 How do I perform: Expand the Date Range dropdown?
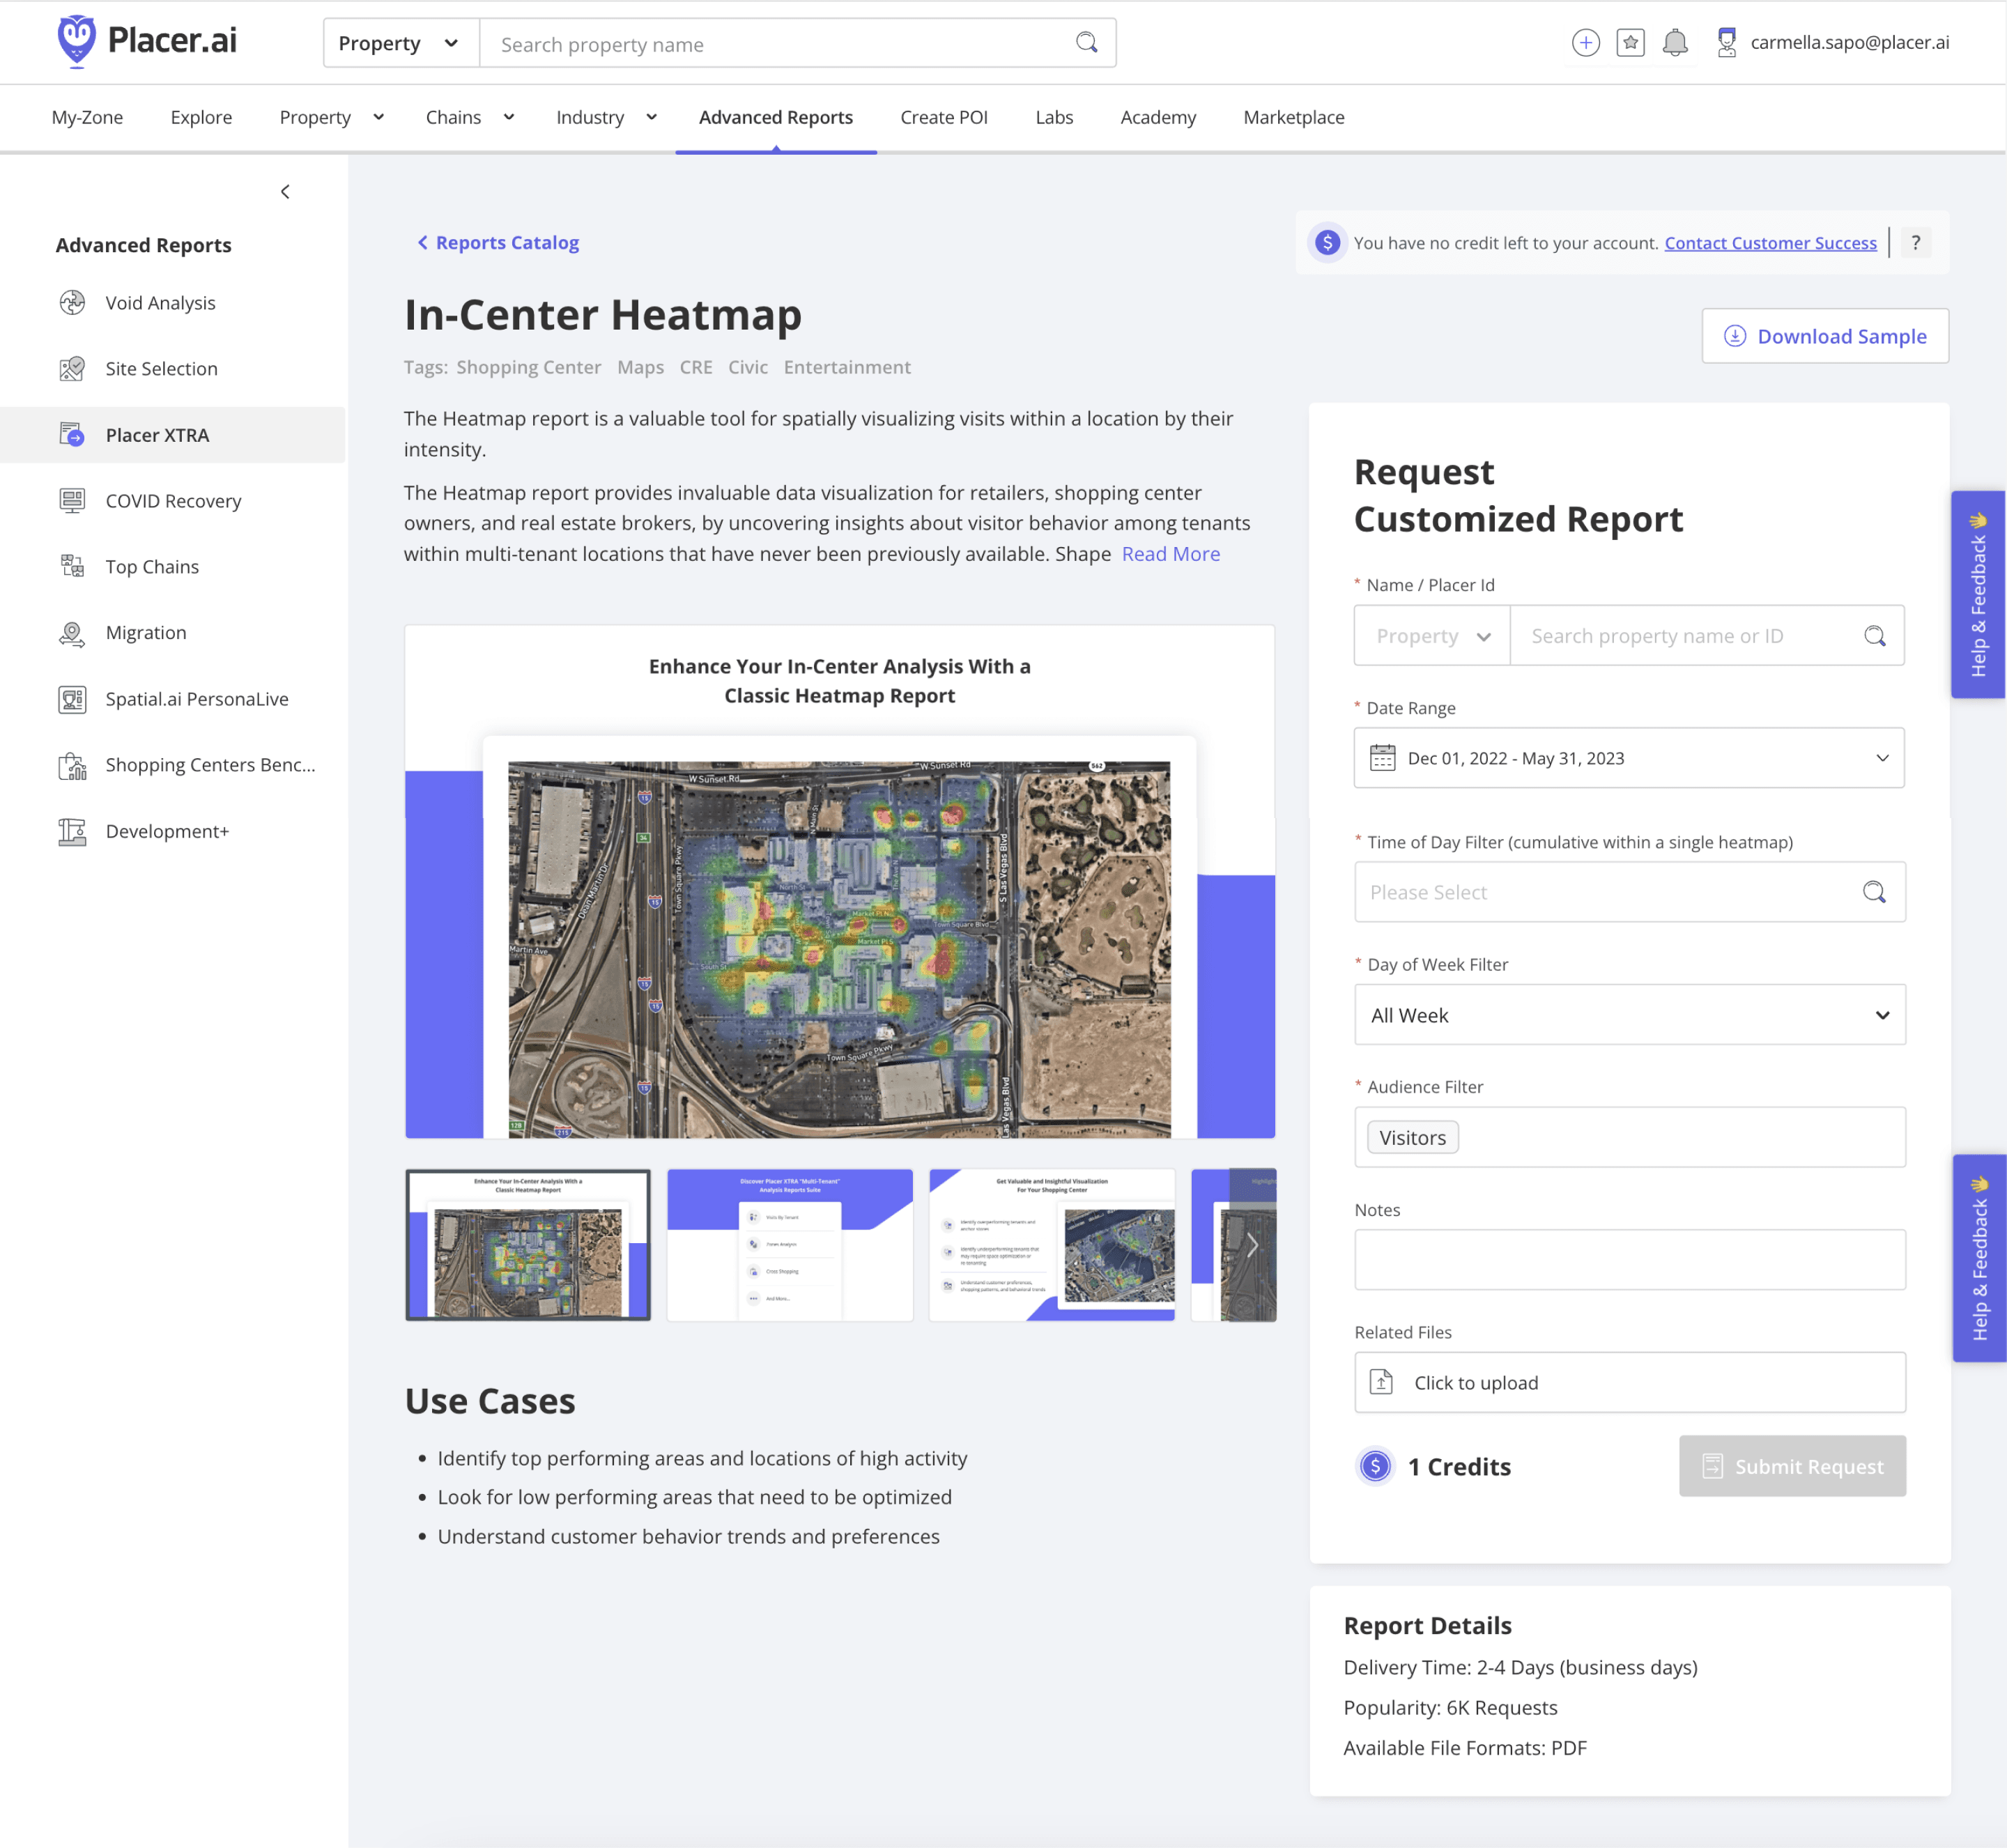coord(1881,758)
